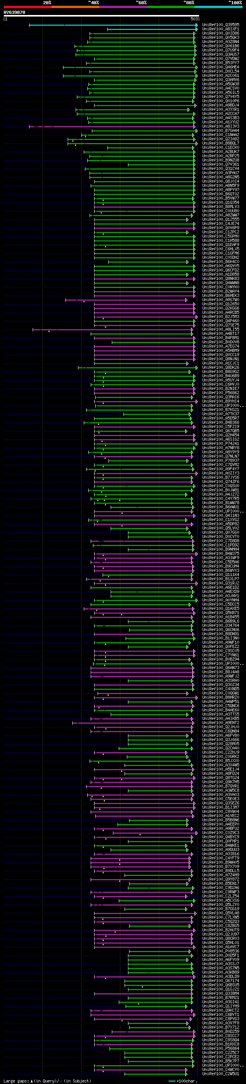Viewport: 246px width, 1084px height.
Task: Select the label UniRef100_C2W5U1
Action: [x=221, y=1073]
